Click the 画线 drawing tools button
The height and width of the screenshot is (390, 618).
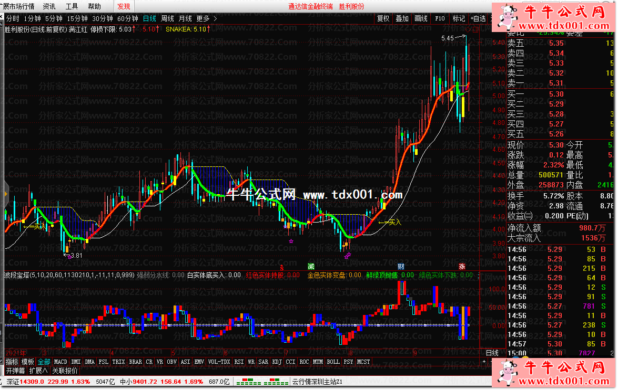(421, 18)
